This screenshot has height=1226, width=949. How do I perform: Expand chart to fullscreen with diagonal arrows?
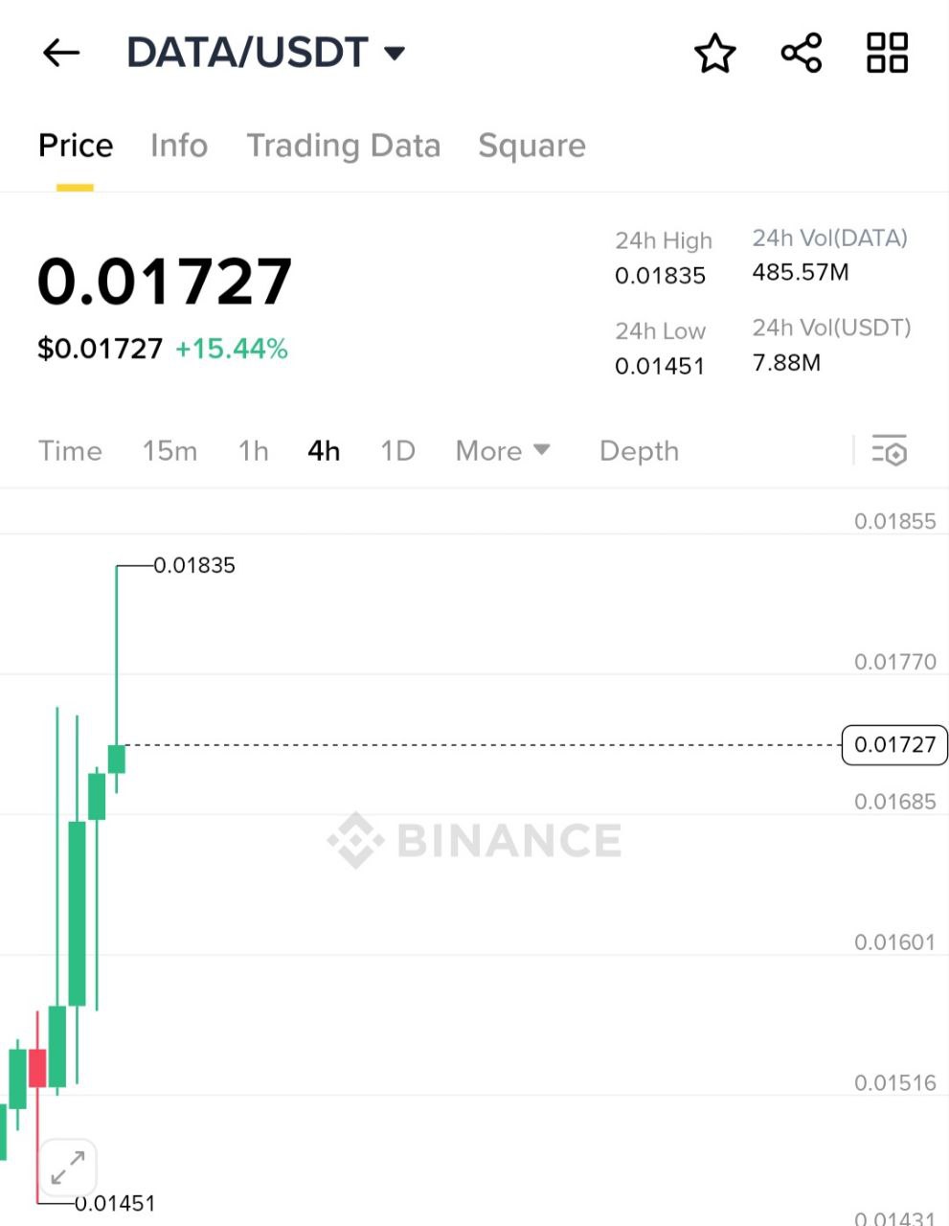coord(67,1168)
